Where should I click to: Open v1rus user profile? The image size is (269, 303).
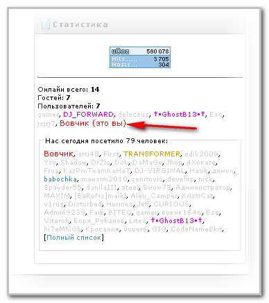[x=53, y=204]
